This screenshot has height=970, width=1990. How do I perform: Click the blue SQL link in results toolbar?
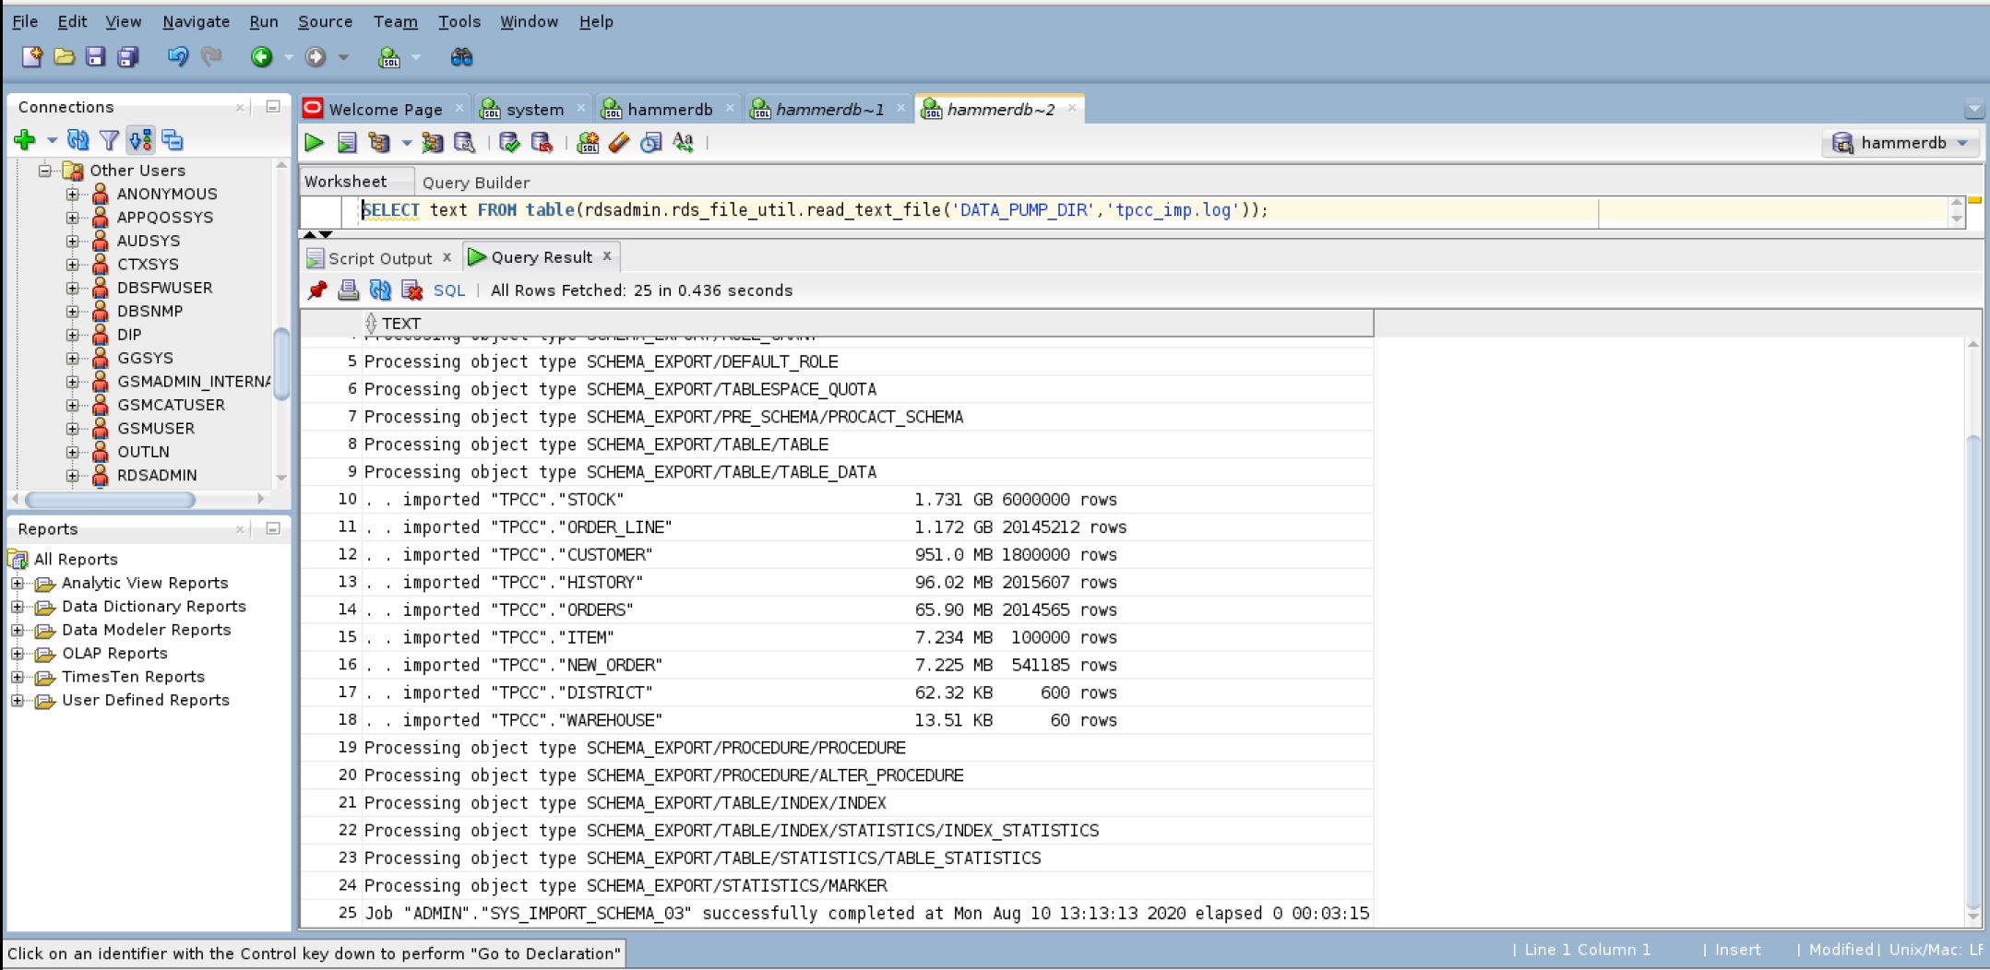[x=449, y=290]
